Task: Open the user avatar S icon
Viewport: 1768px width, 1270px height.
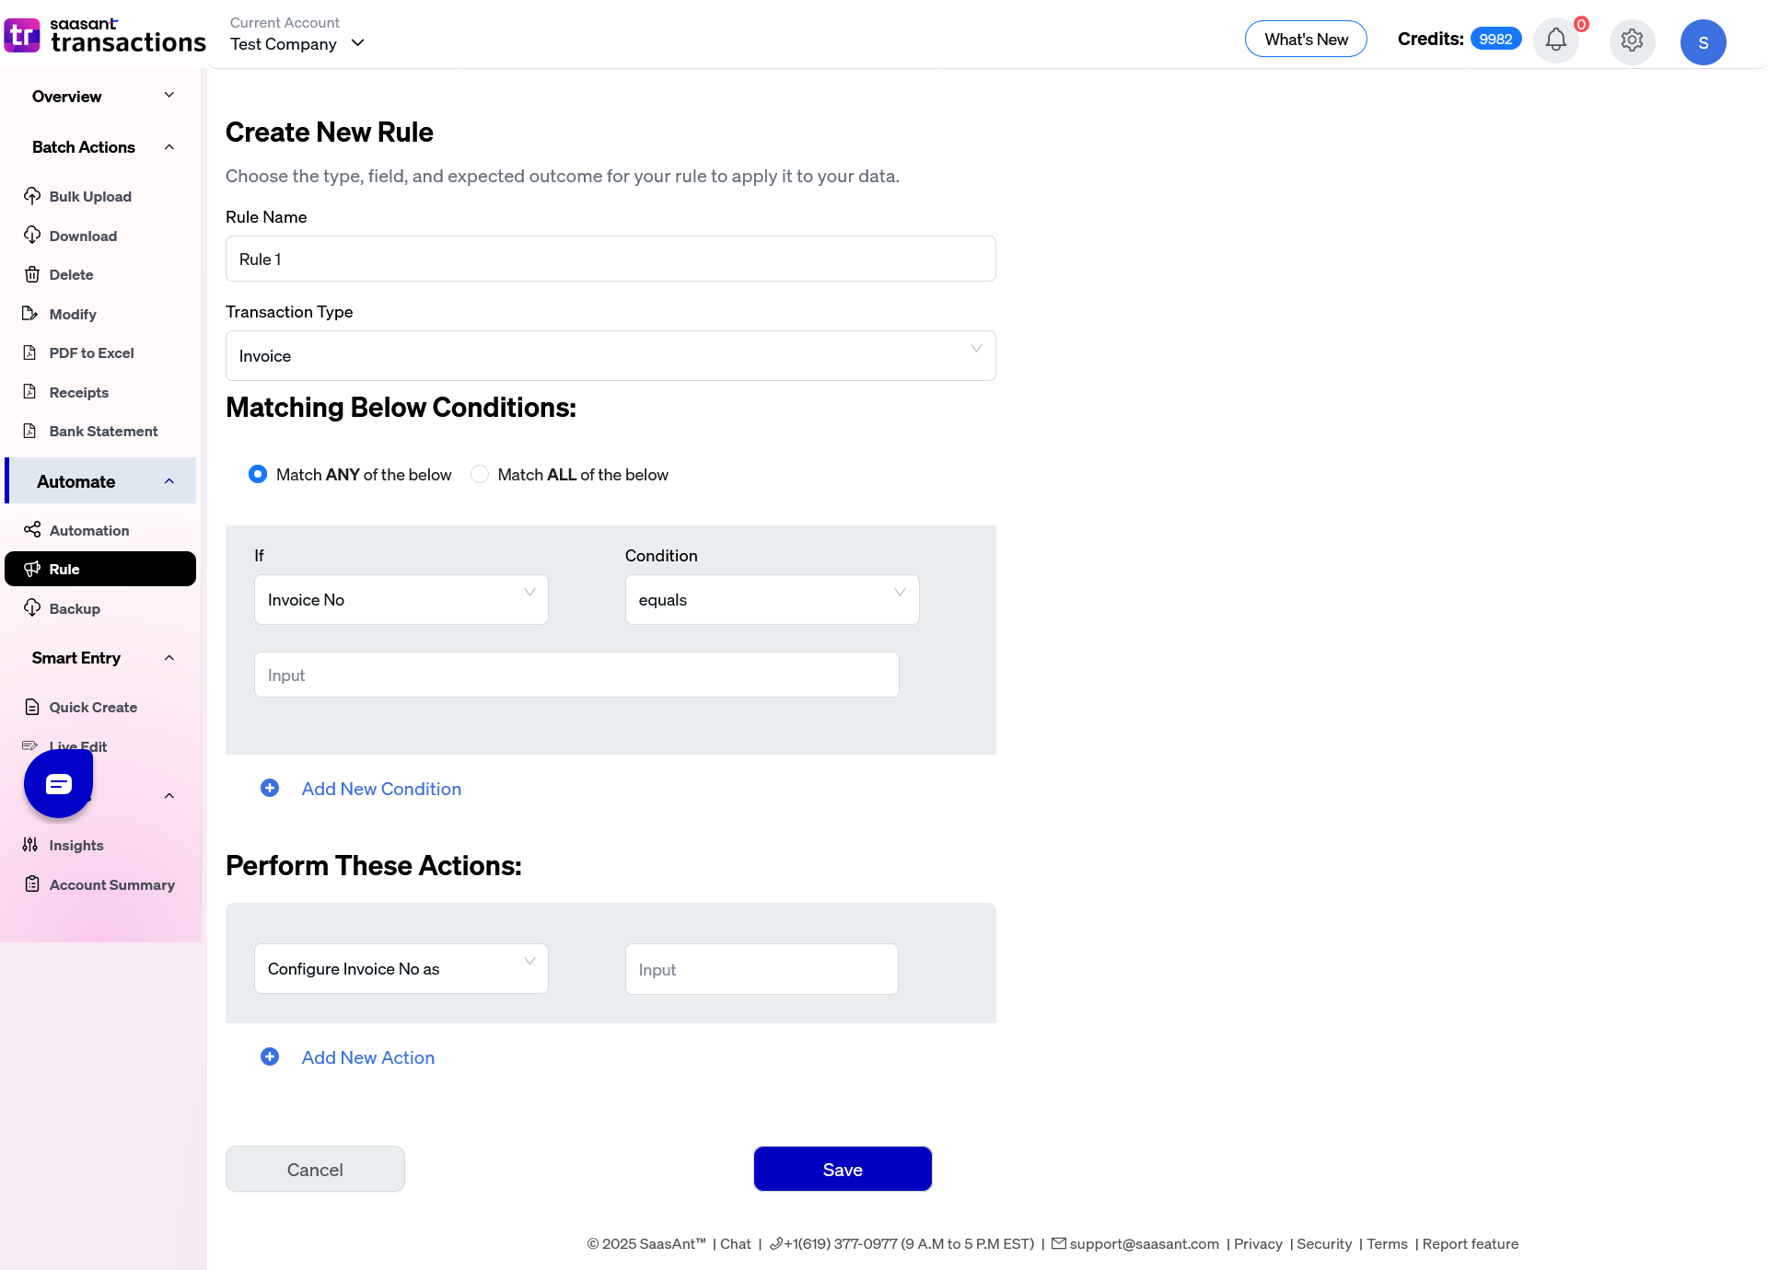Action: coord(1703,42)
